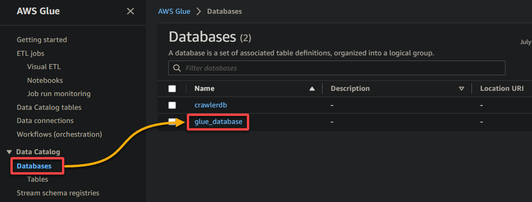The height and width of the screenshot is (202, 532).
Task: Close the AWS Glue sidebar panel
Action: [x=131, y=11]
